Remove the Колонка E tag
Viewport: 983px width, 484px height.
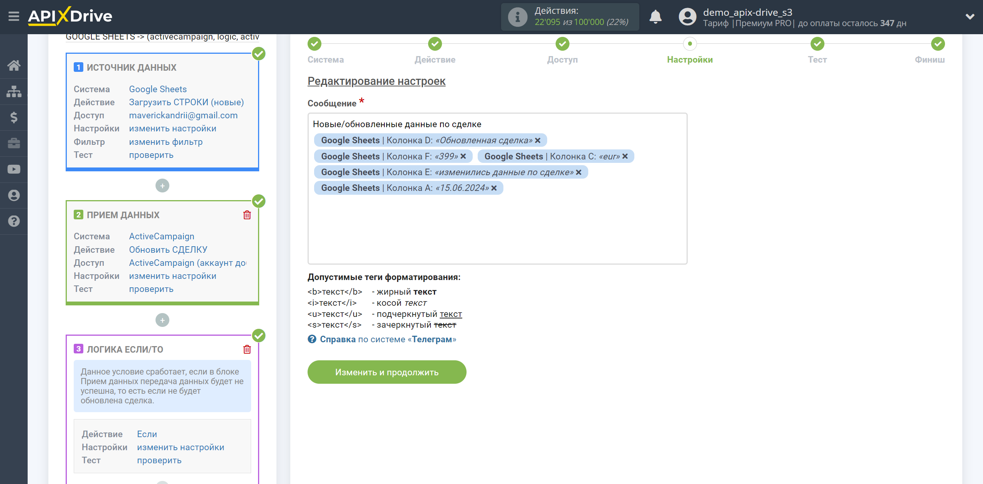(x=579, y=172)
